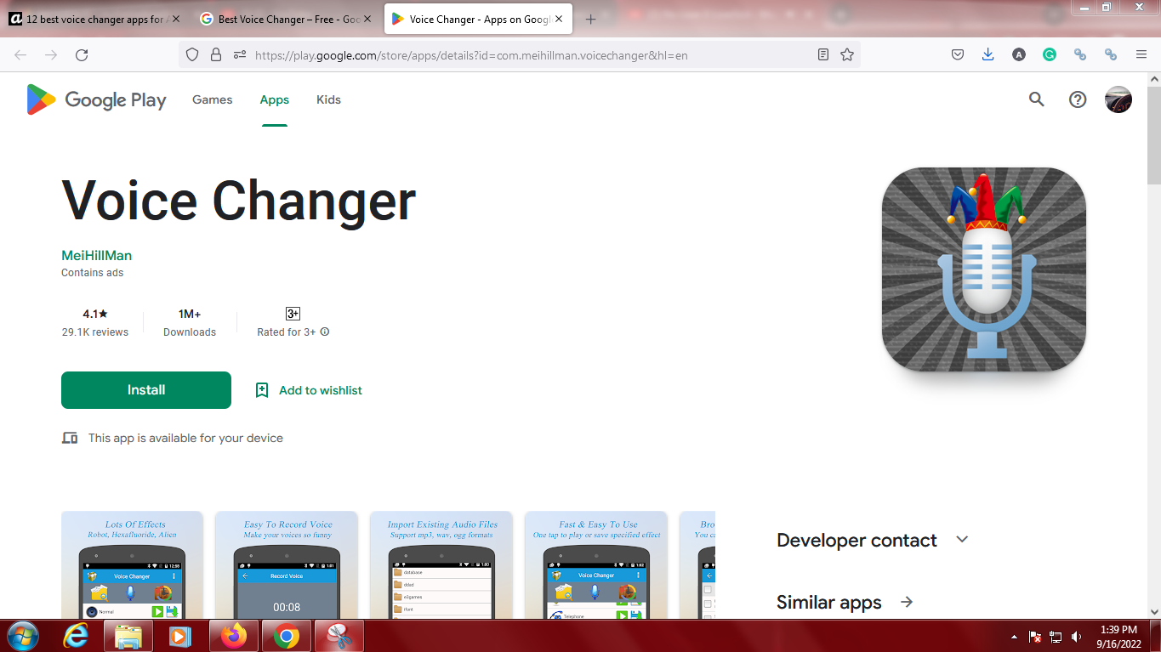Reload the current page
Screen dimensions: 1161x652
[x=82, y=54]
